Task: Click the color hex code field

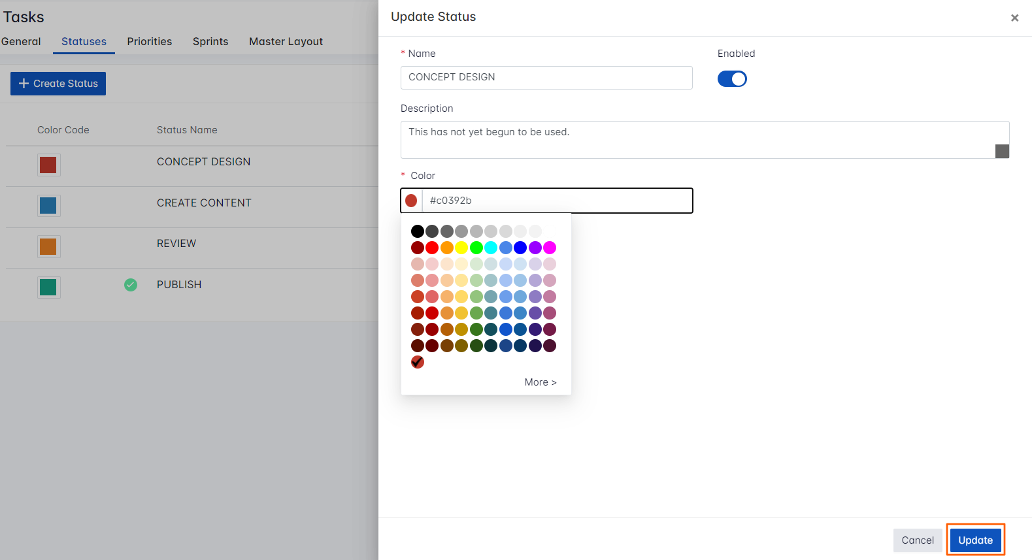Action: (557, 201)
